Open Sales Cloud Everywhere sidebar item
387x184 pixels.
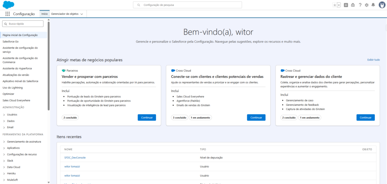(16, 100)
